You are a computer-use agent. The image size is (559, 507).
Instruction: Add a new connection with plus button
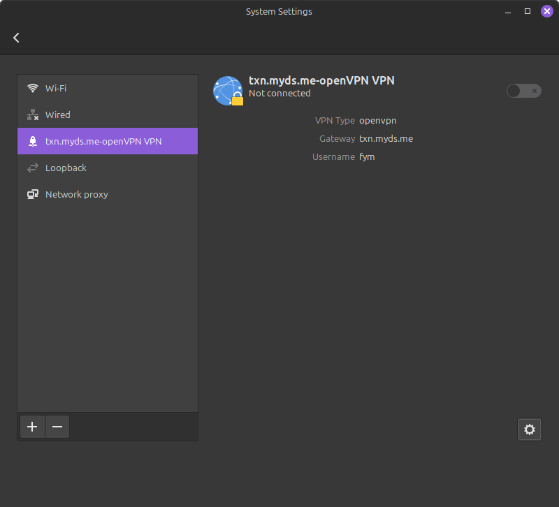click(x=32, y=427)
